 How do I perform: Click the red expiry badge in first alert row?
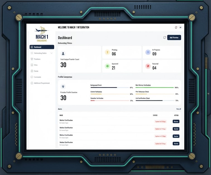pyautogui.click(x=160, y=122)
